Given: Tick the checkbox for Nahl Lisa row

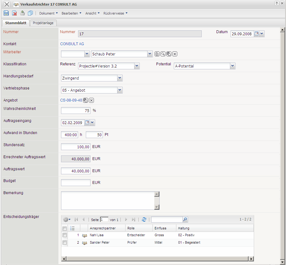Looking at the screenshot, I should (64, 235).
